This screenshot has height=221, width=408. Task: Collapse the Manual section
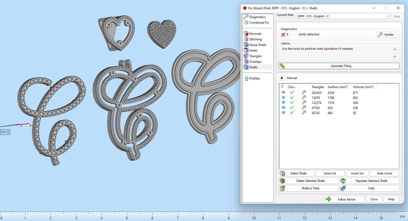[282, 78]
